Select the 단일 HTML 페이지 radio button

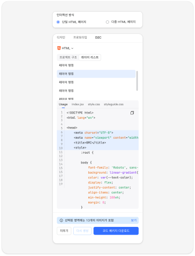(x=58, y=22)
